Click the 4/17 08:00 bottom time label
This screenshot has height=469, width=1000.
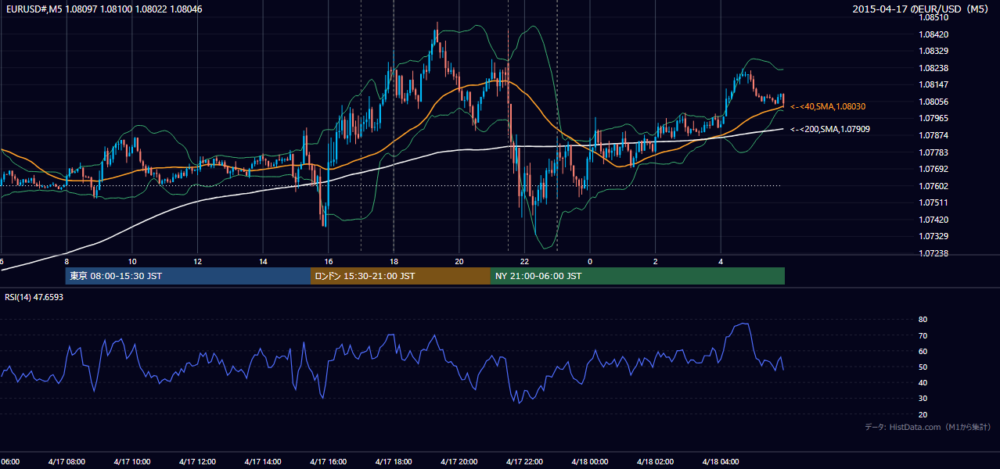[x=67, y=462]
